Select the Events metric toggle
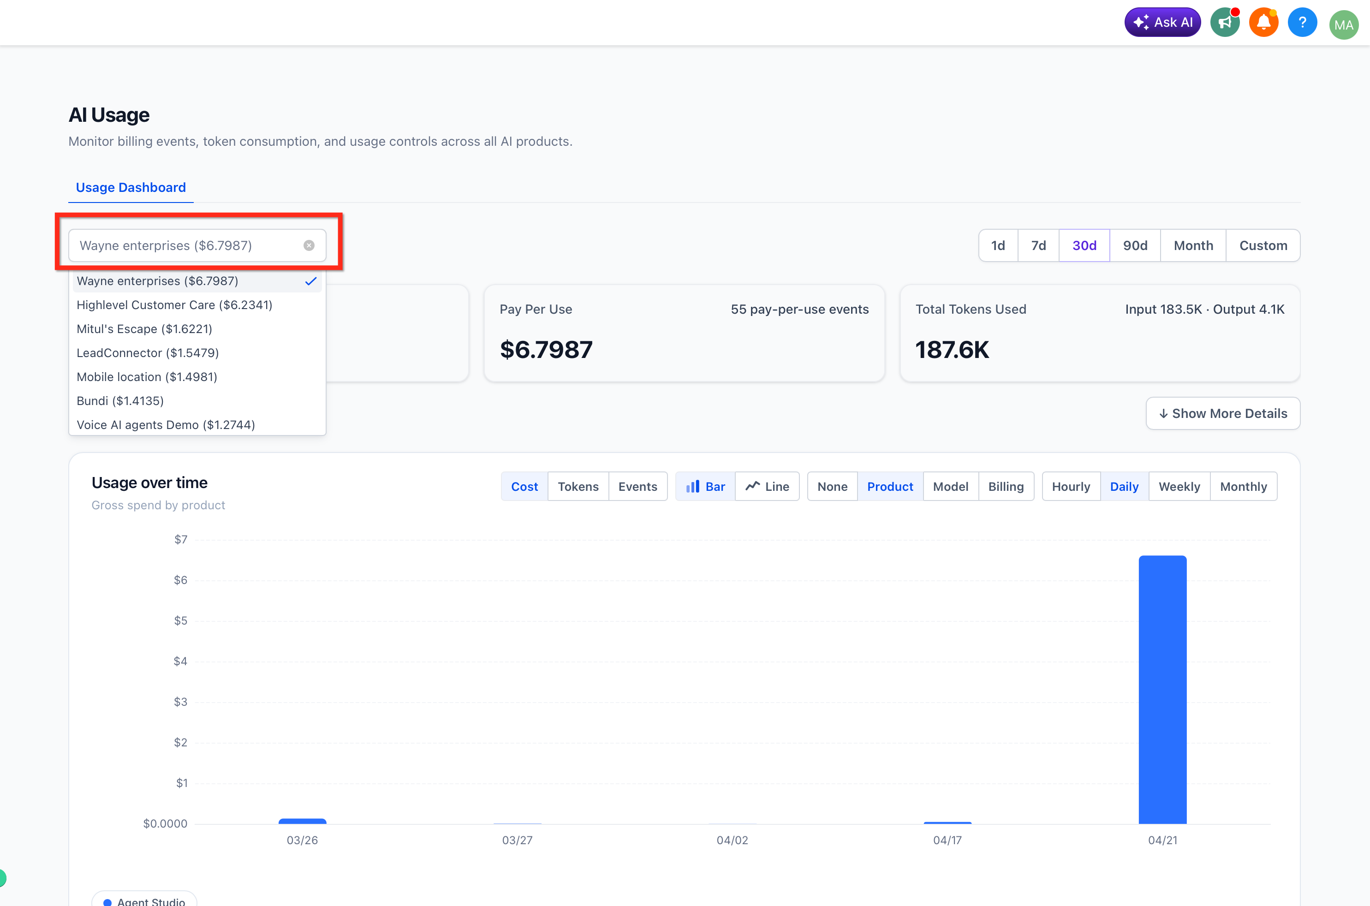This screenshot has height=906, width=1370. 637,487
